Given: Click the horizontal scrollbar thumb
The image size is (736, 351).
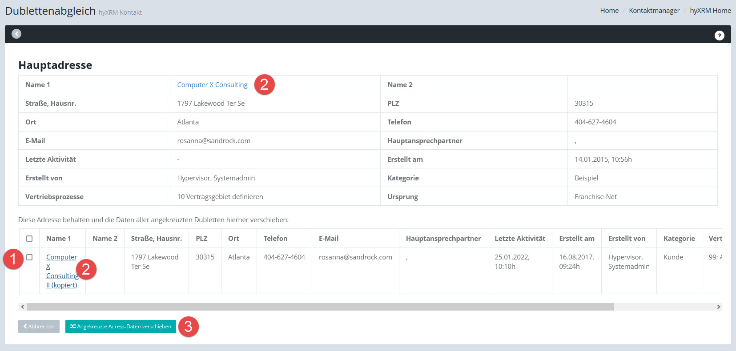Looking at the screenshot, I should 320,307.
